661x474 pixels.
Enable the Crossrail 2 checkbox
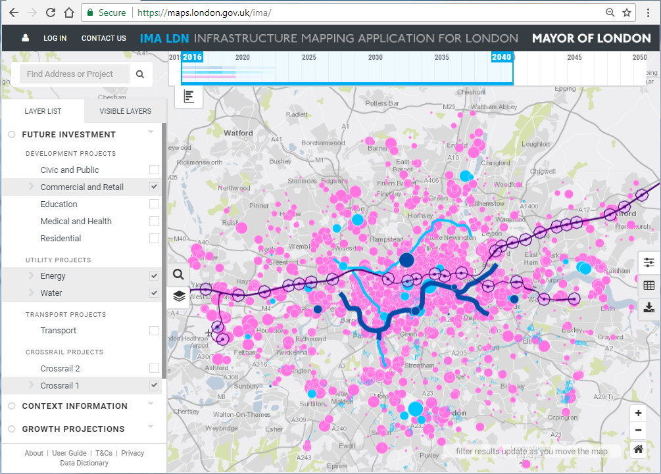coord(154,368)
